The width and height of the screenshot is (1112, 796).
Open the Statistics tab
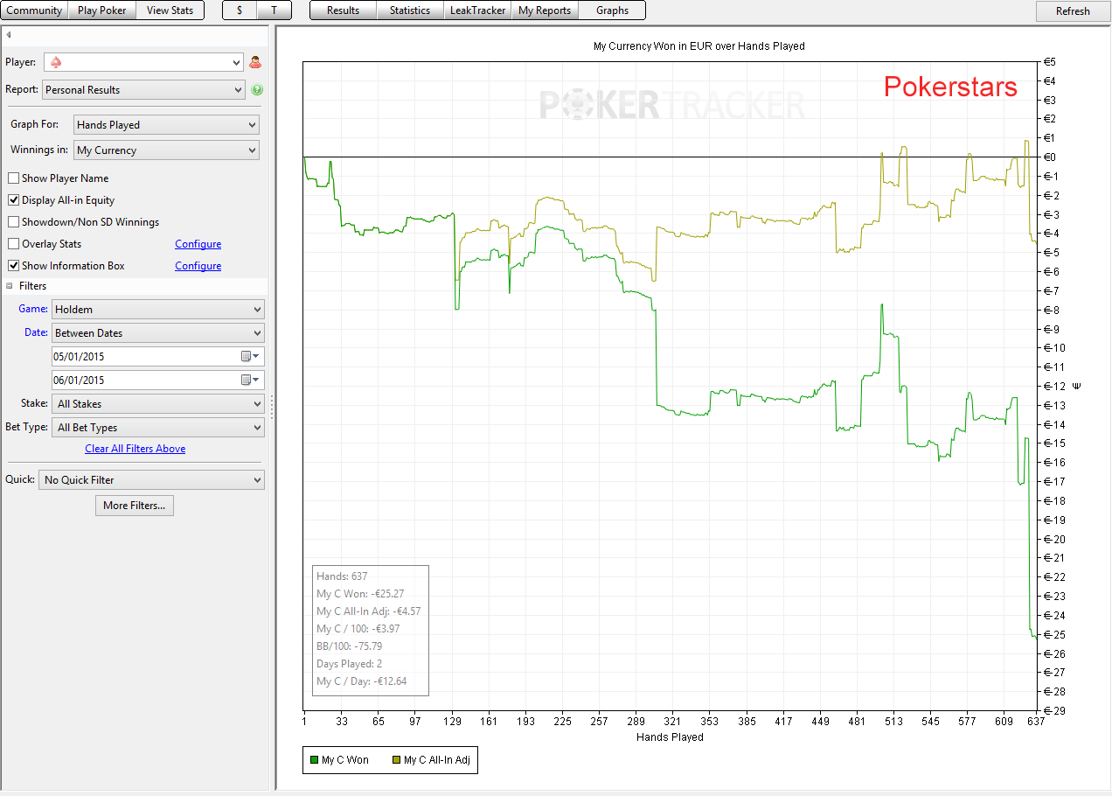click(410, 10)
